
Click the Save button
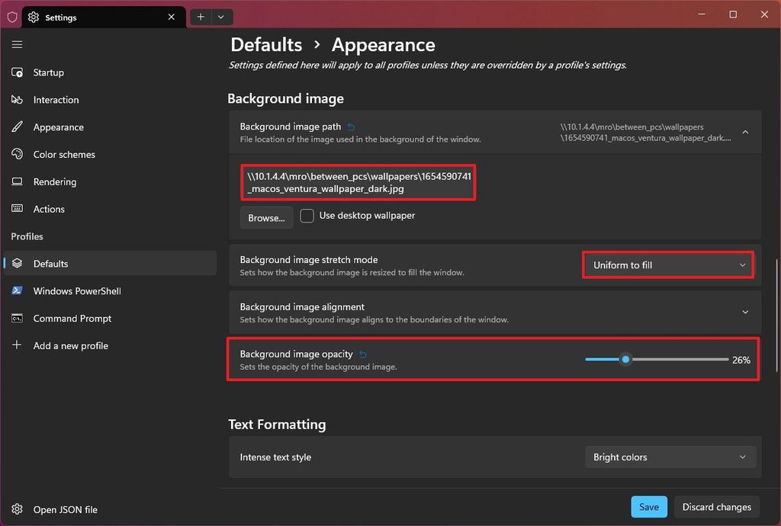(x=648, y=506)
